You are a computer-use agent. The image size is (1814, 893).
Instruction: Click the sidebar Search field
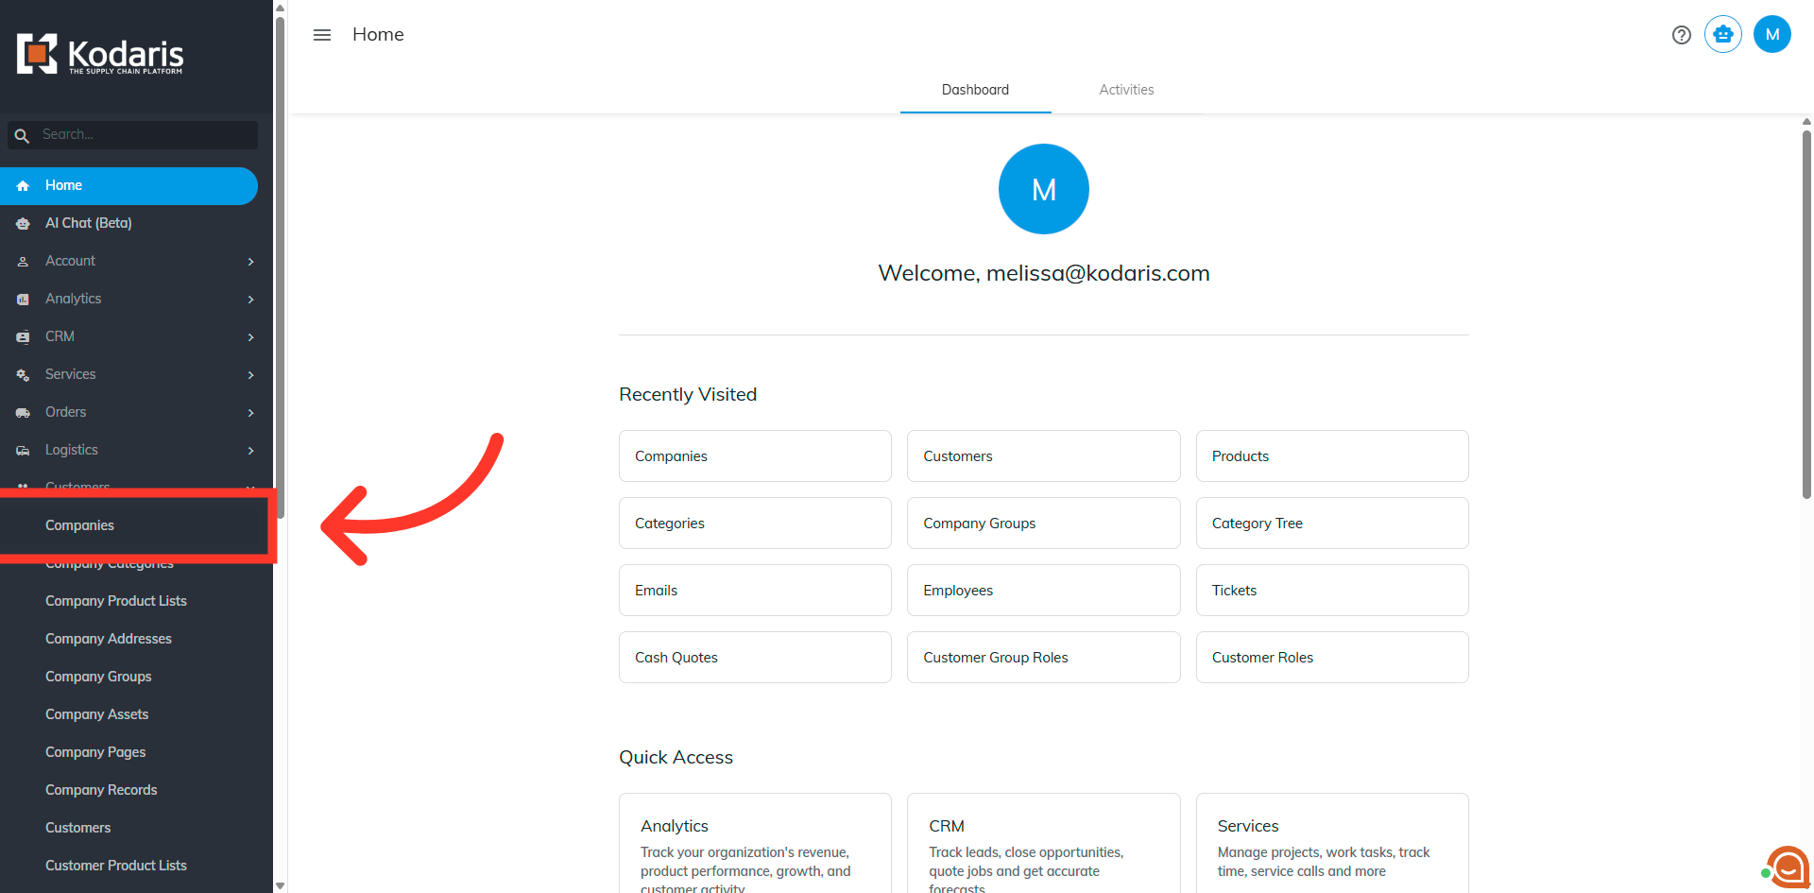point(132,135)
